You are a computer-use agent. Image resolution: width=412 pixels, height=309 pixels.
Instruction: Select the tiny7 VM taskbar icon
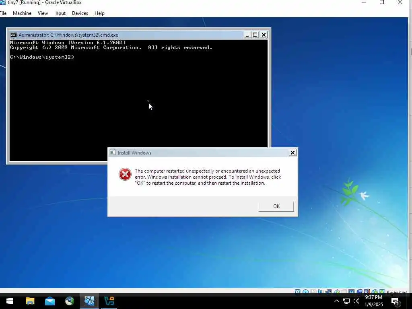click(x=89, y=301)
